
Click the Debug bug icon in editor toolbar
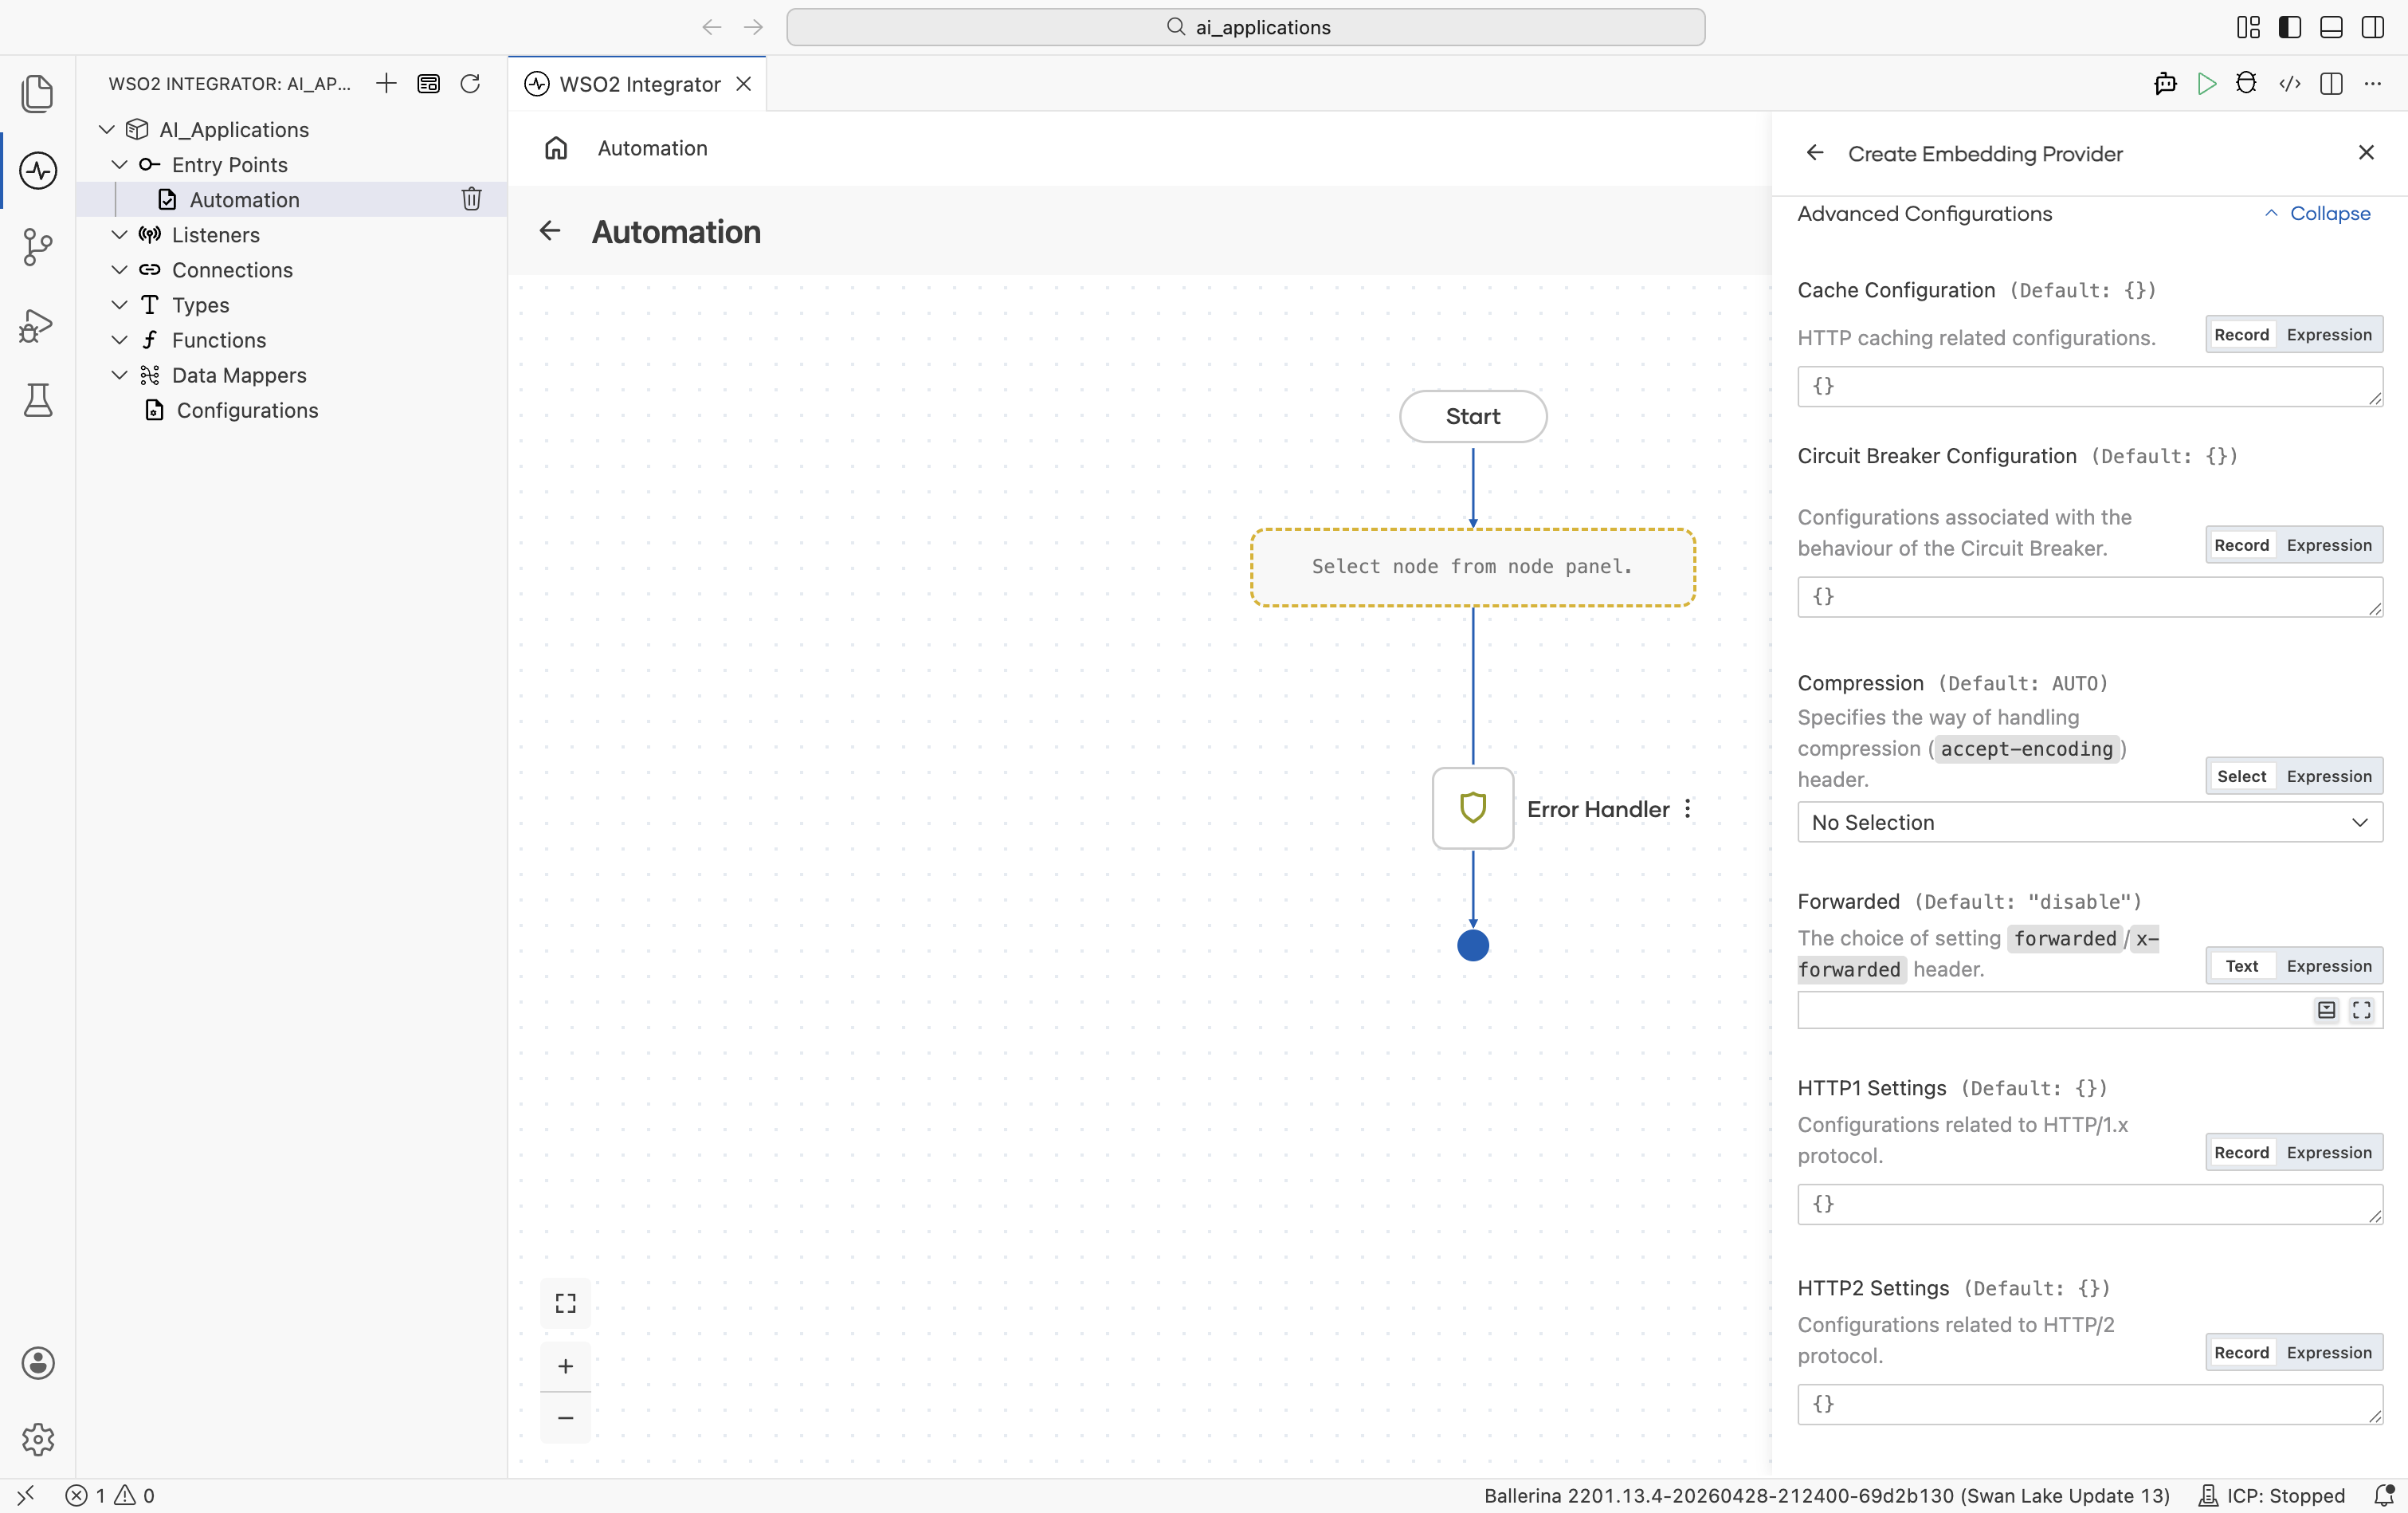click(x=2247, y=84)
